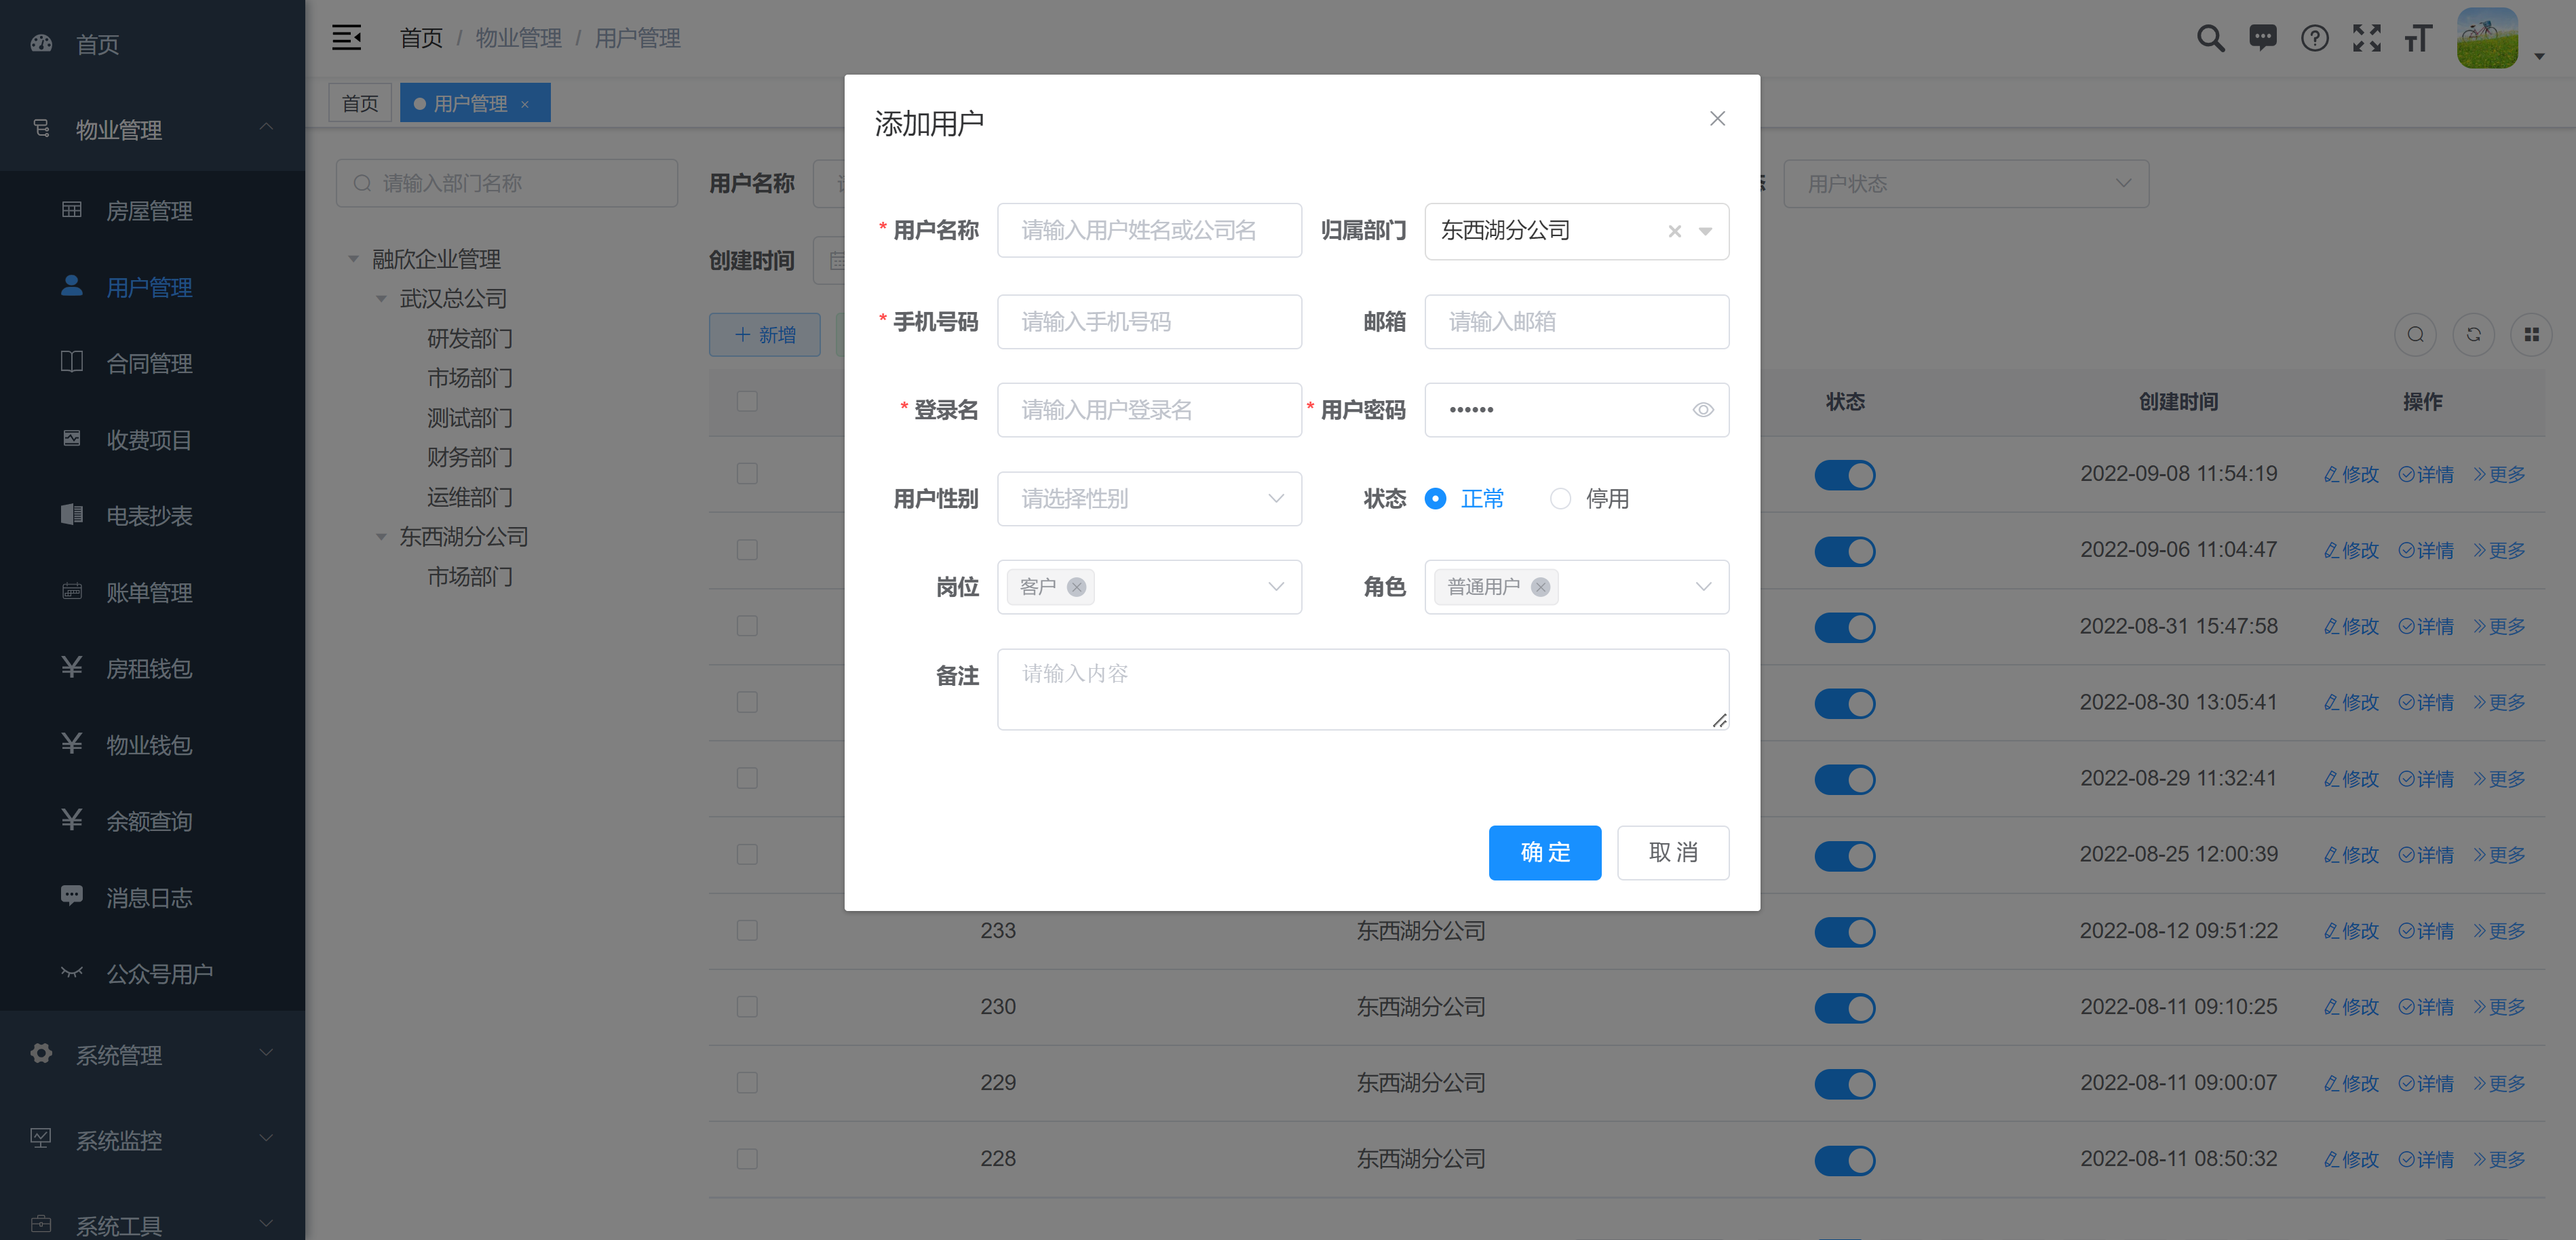Toggle status switch for user 230
The image size is (2576, 1240).
1844,1008
